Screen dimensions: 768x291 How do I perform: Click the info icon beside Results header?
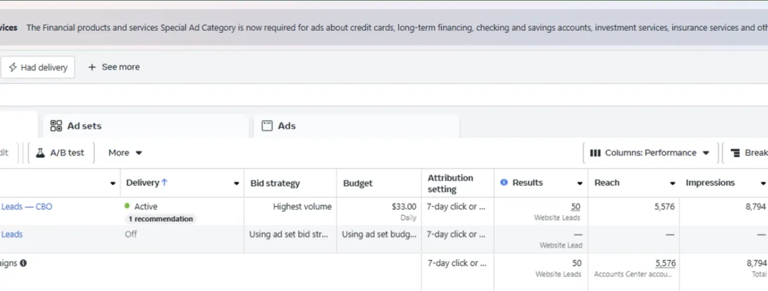(504, 183)
